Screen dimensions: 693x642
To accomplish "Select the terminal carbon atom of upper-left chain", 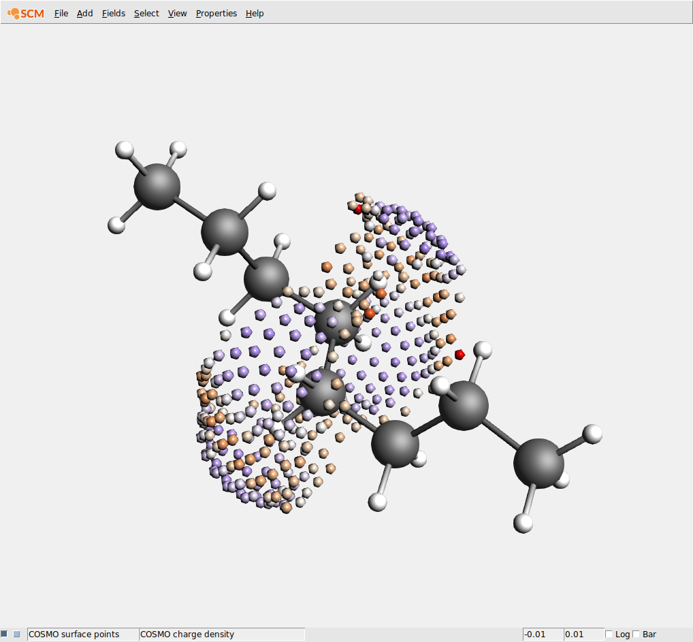I will point(157,186).
